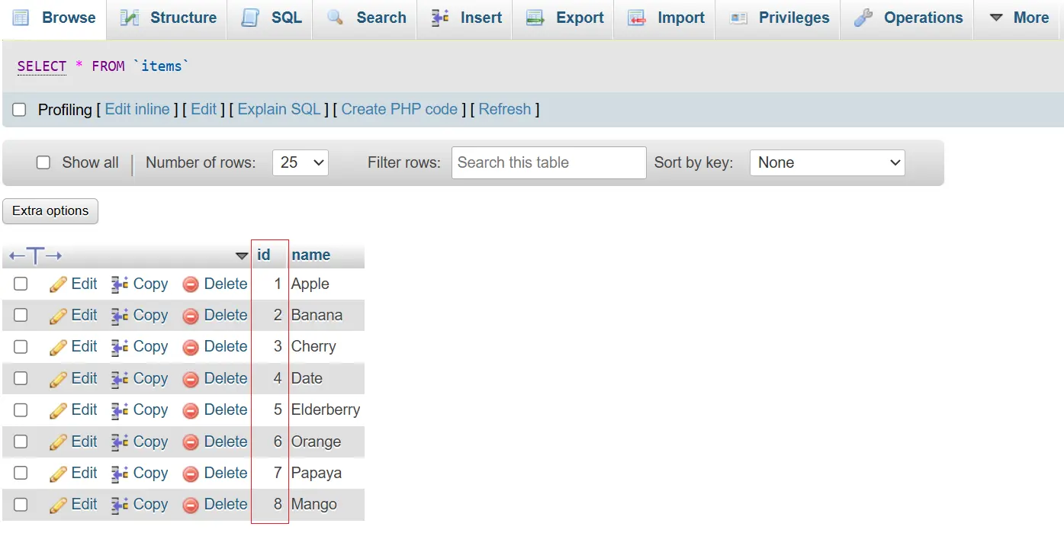Open the Insert tab

click(464, 18)
